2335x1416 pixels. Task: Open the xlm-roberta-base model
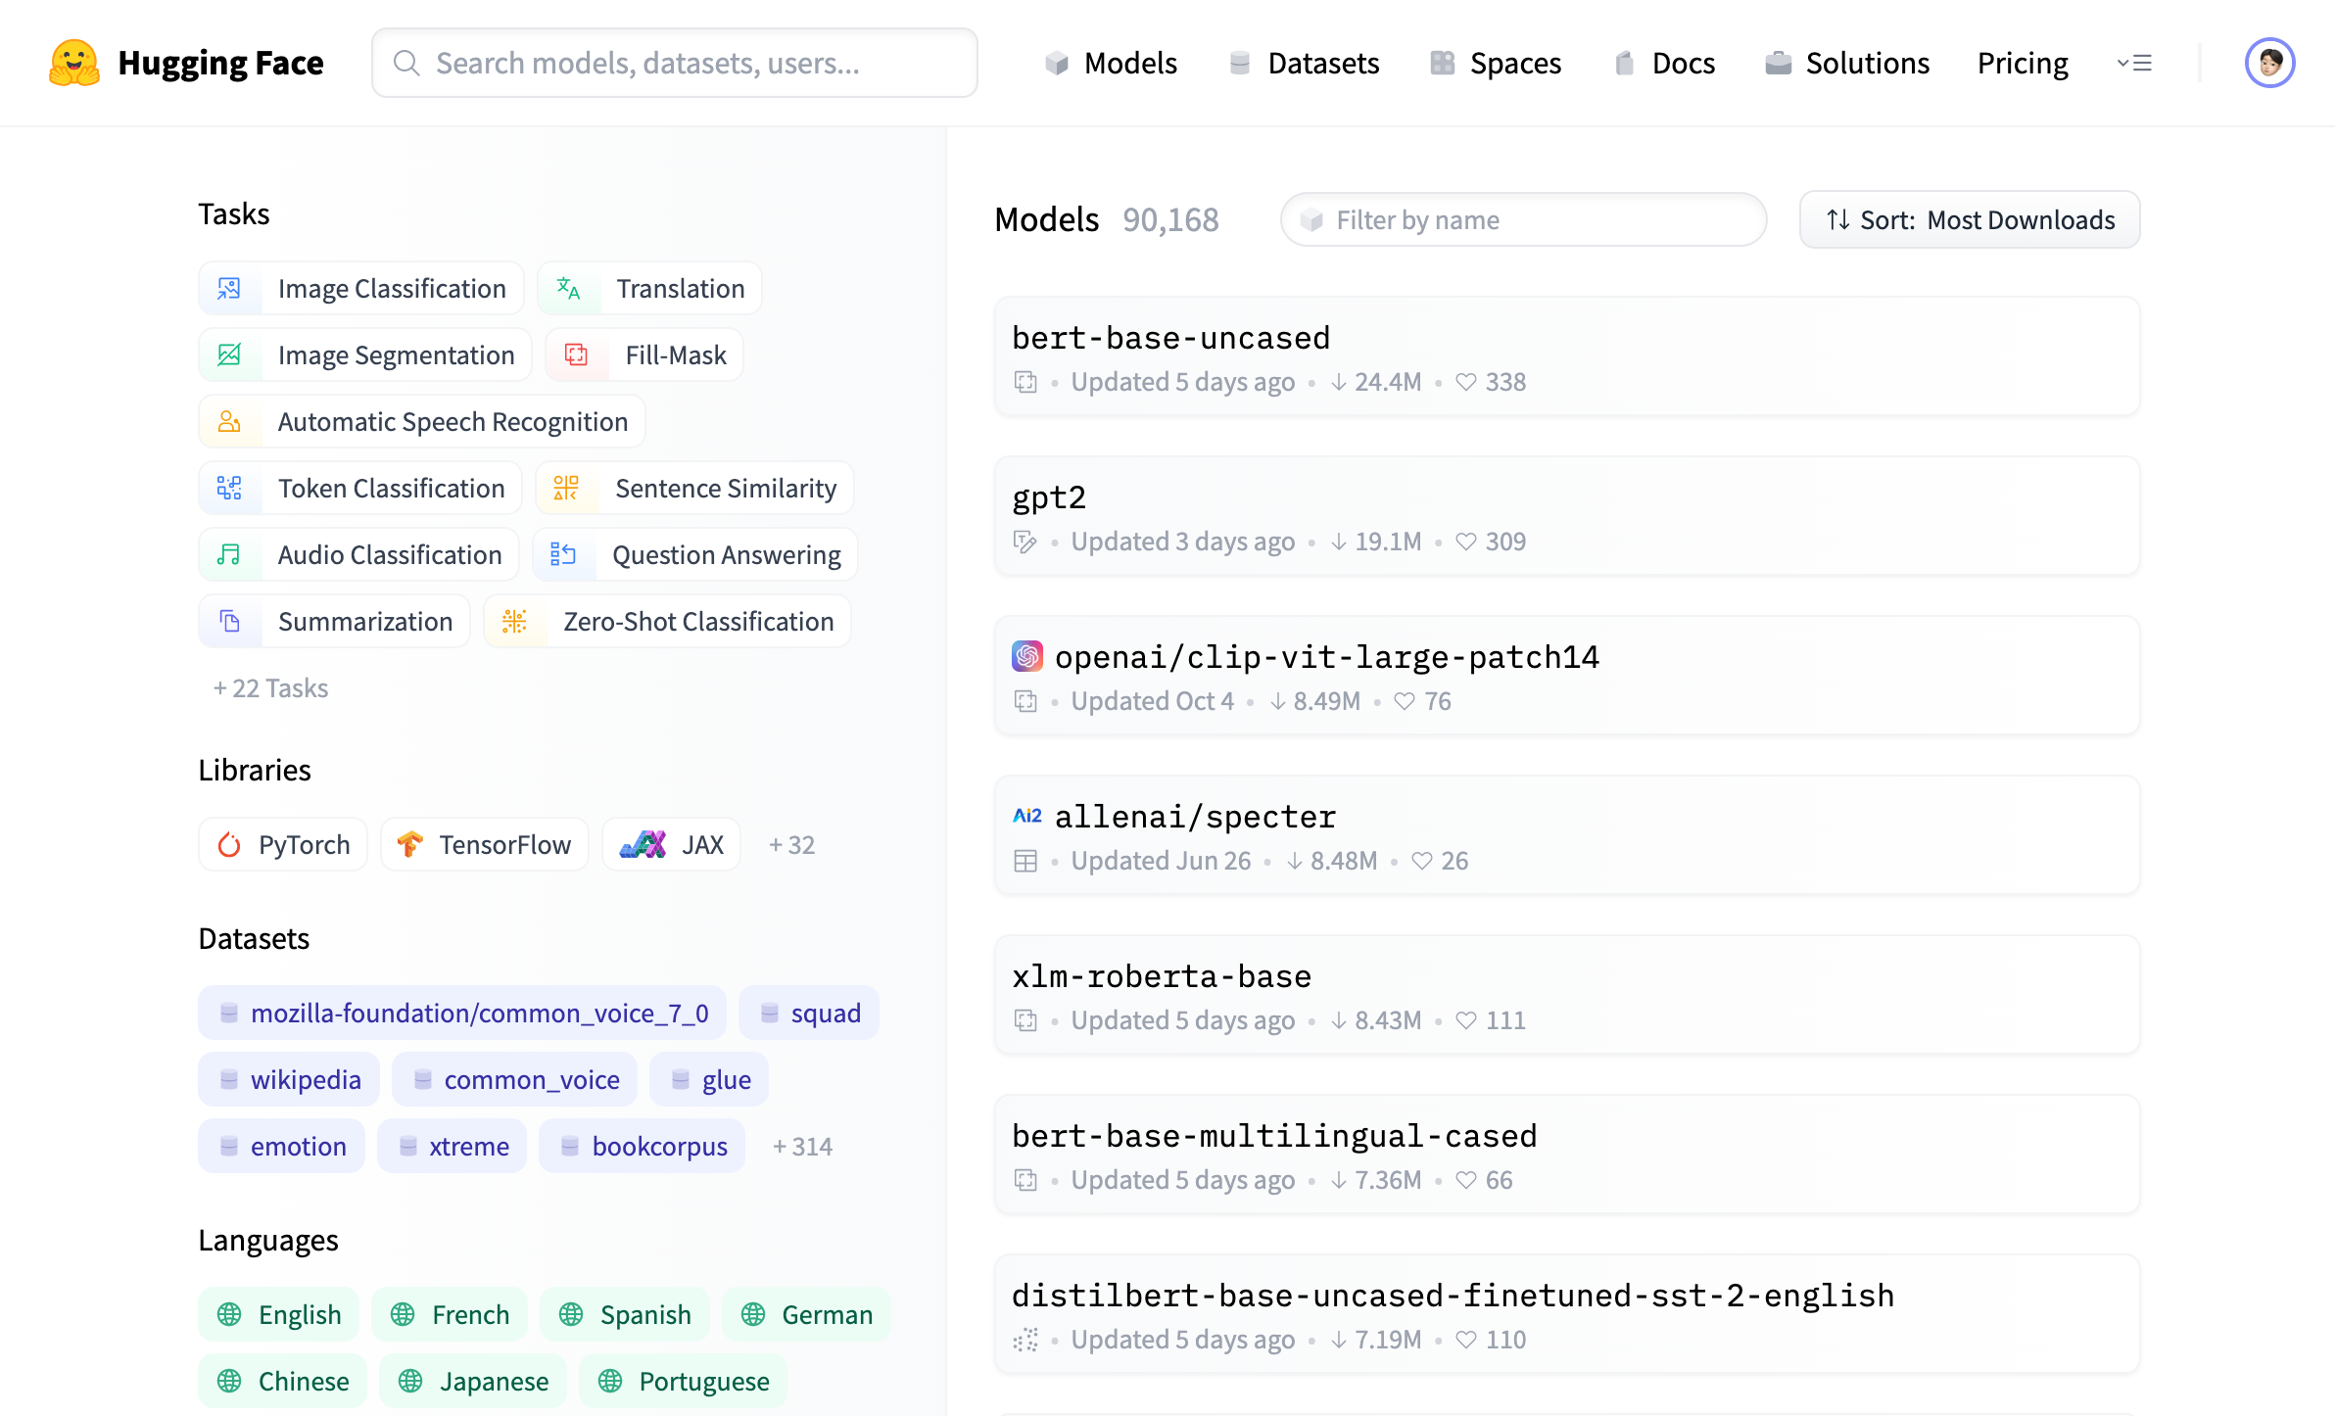1567,995
